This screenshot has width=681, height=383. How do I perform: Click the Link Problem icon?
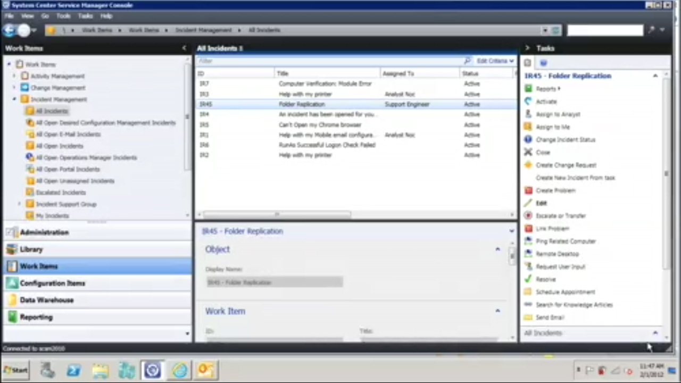coord(528,229)
